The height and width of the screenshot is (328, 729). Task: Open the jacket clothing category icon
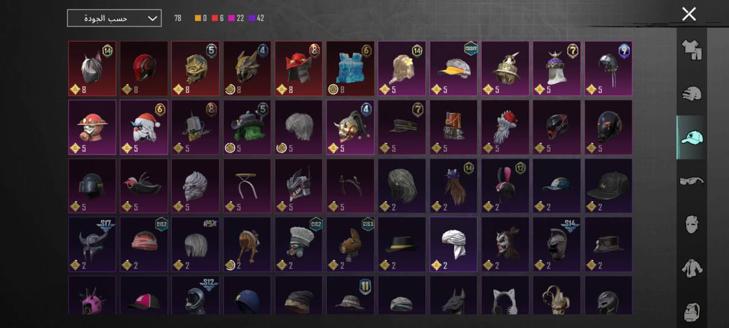tap(691, 267)
